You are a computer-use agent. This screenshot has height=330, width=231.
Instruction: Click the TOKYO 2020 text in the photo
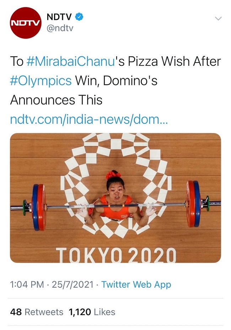116,255
